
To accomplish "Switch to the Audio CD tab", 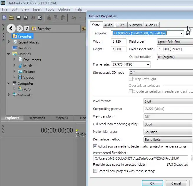I will (152, 25).
